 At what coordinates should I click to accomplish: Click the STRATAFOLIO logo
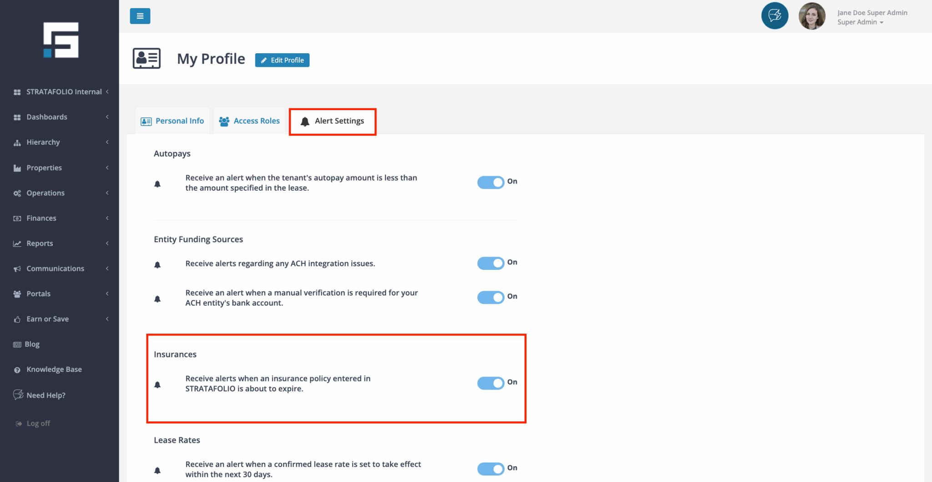coord(61,40)
